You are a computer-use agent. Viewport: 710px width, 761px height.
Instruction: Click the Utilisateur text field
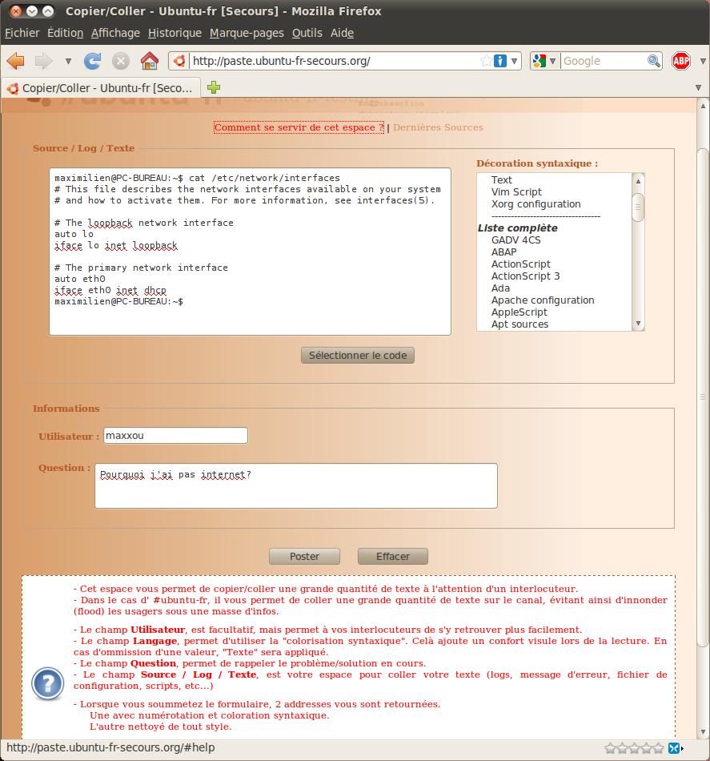pos(175,436)
